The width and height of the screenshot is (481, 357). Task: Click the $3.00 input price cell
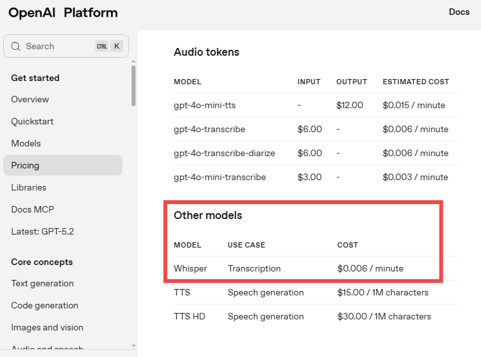click(x=309, y=177)
